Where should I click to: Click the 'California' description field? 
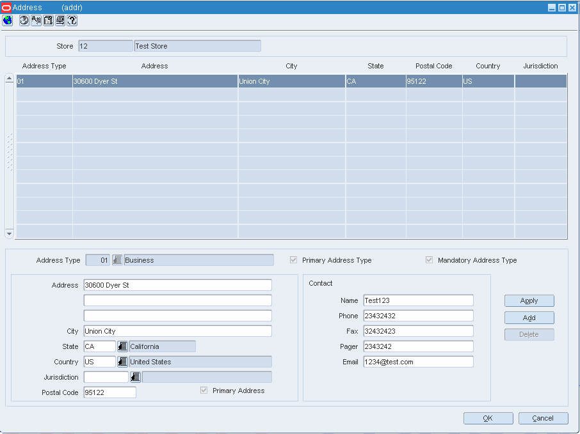coord(162,346)
